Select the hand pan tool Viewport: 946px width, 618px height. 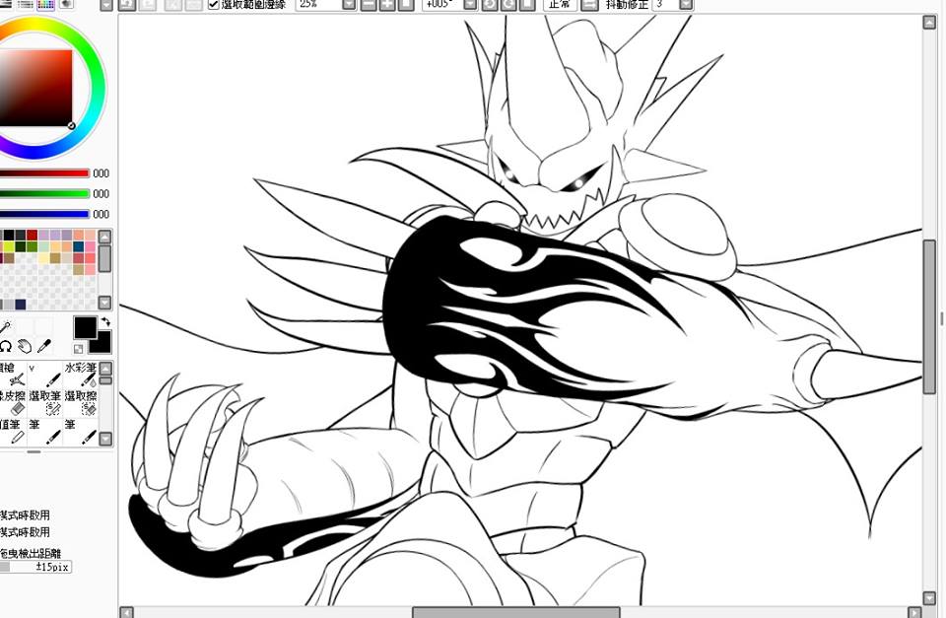(x=24, y=346)
